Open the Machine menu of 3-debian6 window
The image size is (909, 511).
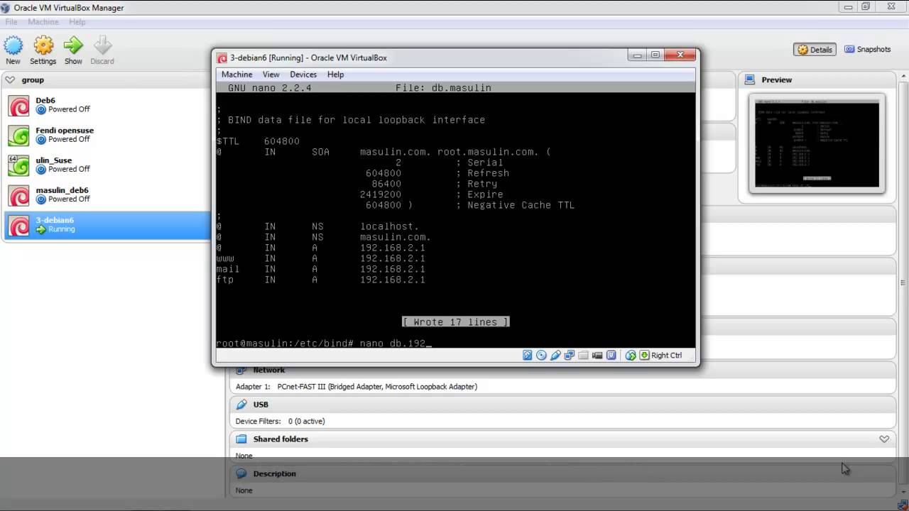coord(236,75)
